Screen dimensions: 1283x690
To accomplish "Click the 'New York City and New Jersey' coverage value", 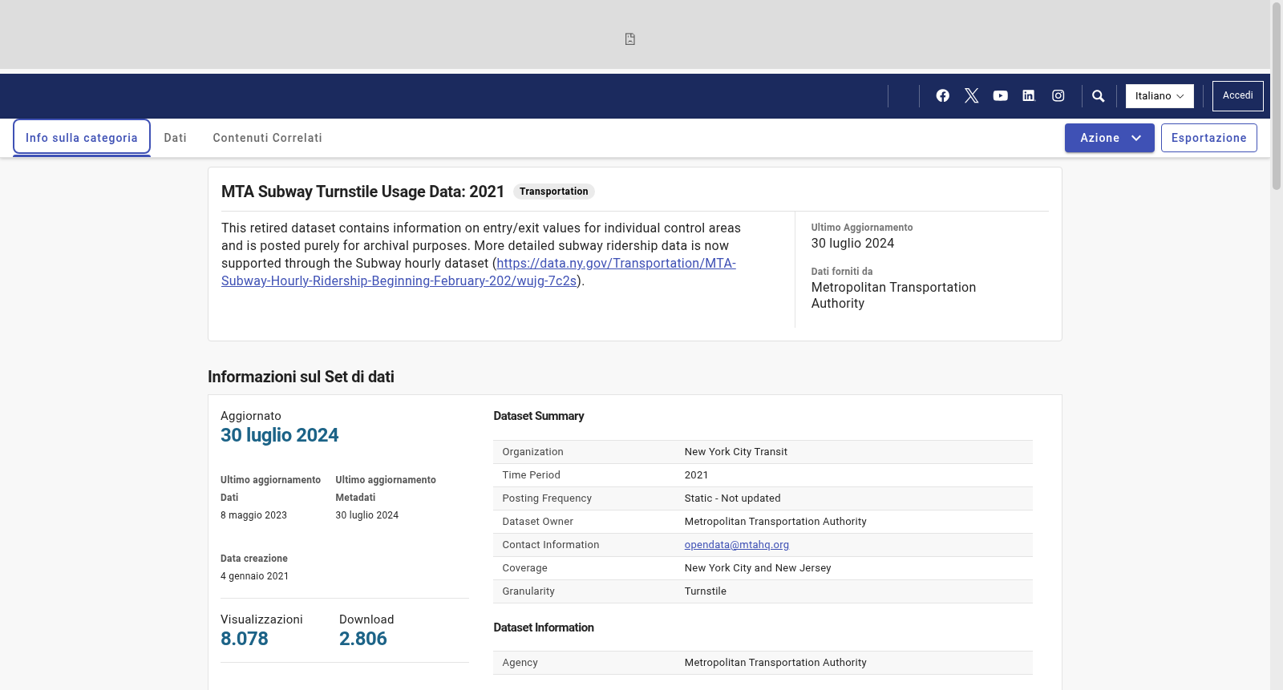I will [758, 568].
